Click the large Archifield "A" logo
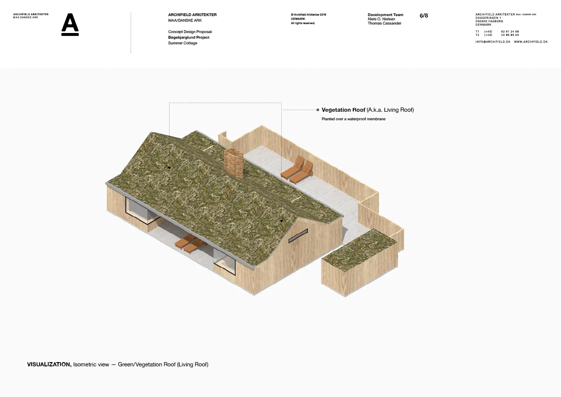Screen dimensions: 561x397 [70, 25]
